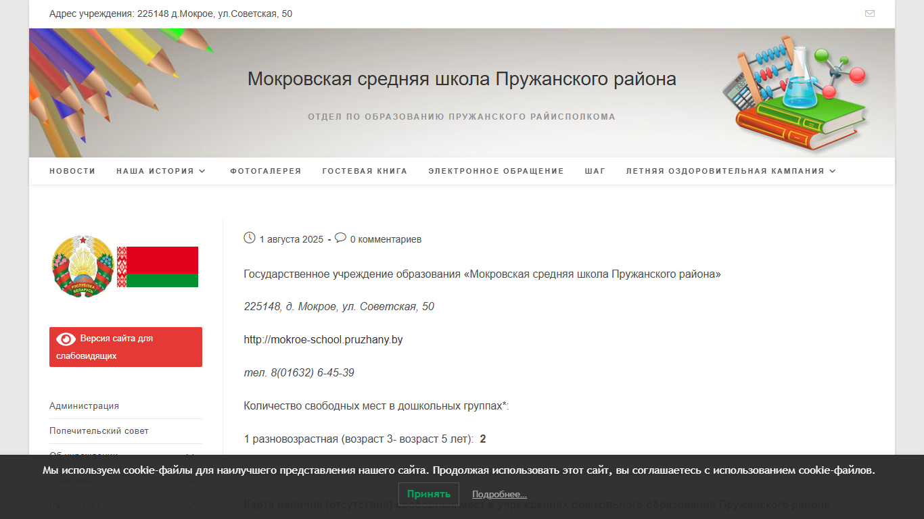Open the 0 комментариев link
The image size is (924, 519).
[x=386, y=239]
